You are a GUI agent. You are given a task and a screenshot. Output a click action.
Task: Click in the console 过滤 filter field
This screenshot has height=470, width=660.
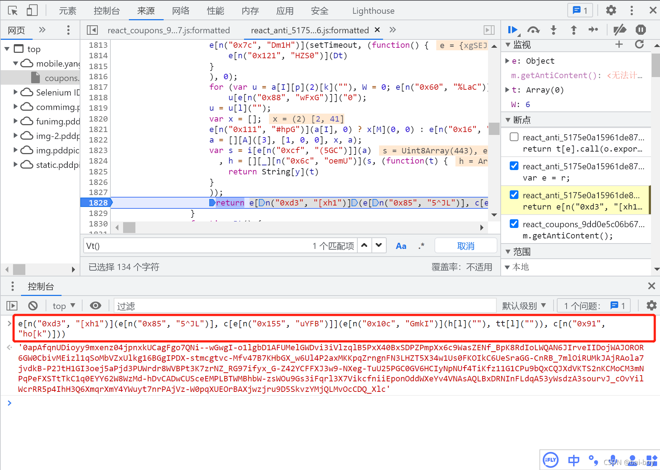point(305,306)
